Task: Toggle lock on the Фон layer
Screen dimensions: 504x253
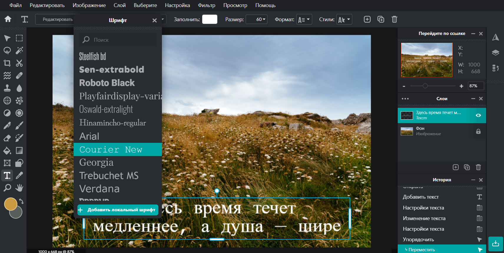Action: 478,131
